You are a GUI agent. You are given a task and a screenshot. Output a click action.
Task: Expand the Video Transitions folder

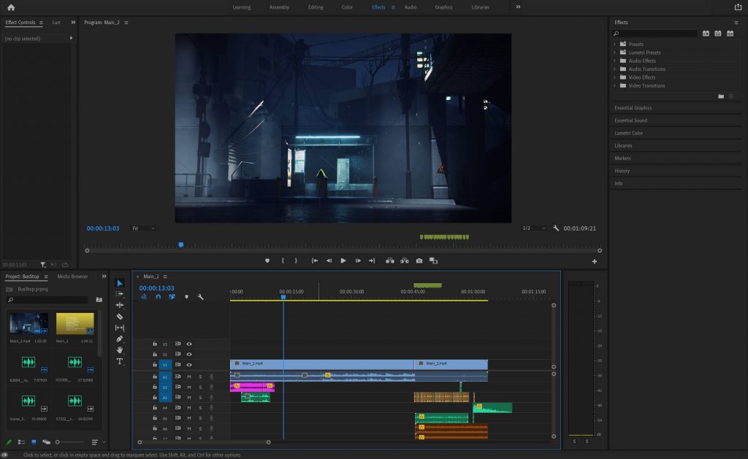pos(614,86)
